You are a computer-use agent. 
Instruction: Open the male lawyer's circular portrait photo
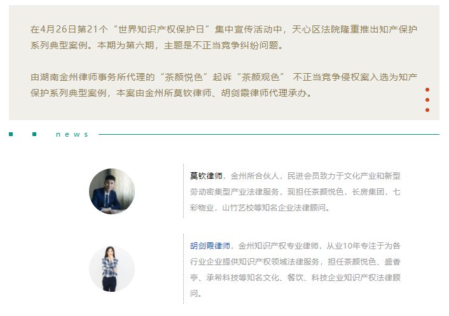click(x=112, y=191)
